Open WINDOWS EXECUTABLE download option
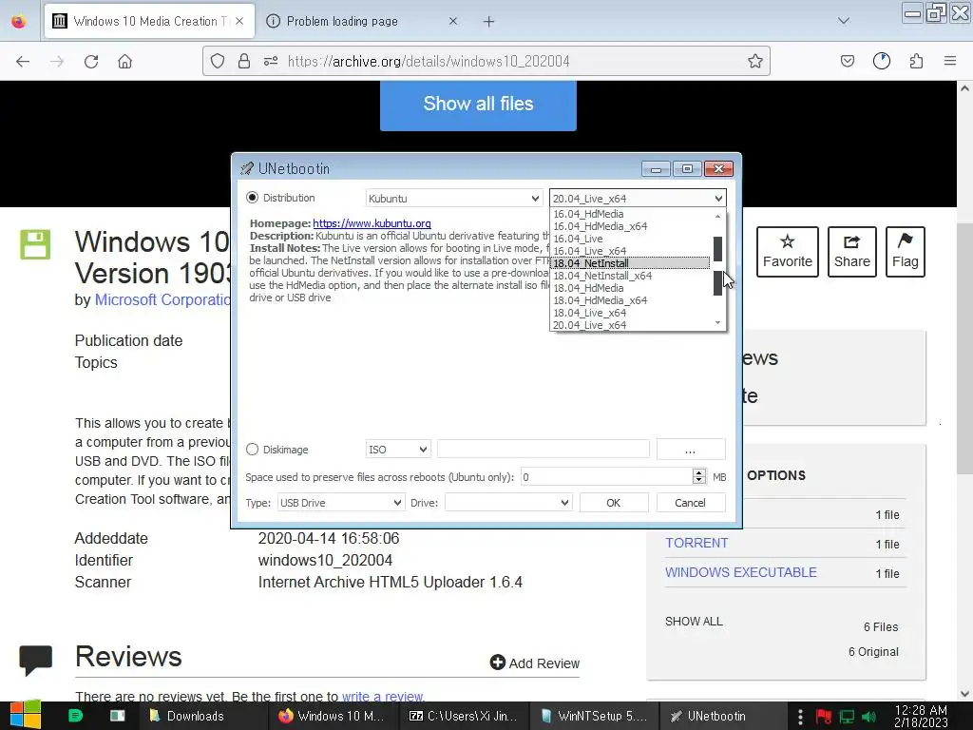 pyautogui.click(x=741, y=572)
